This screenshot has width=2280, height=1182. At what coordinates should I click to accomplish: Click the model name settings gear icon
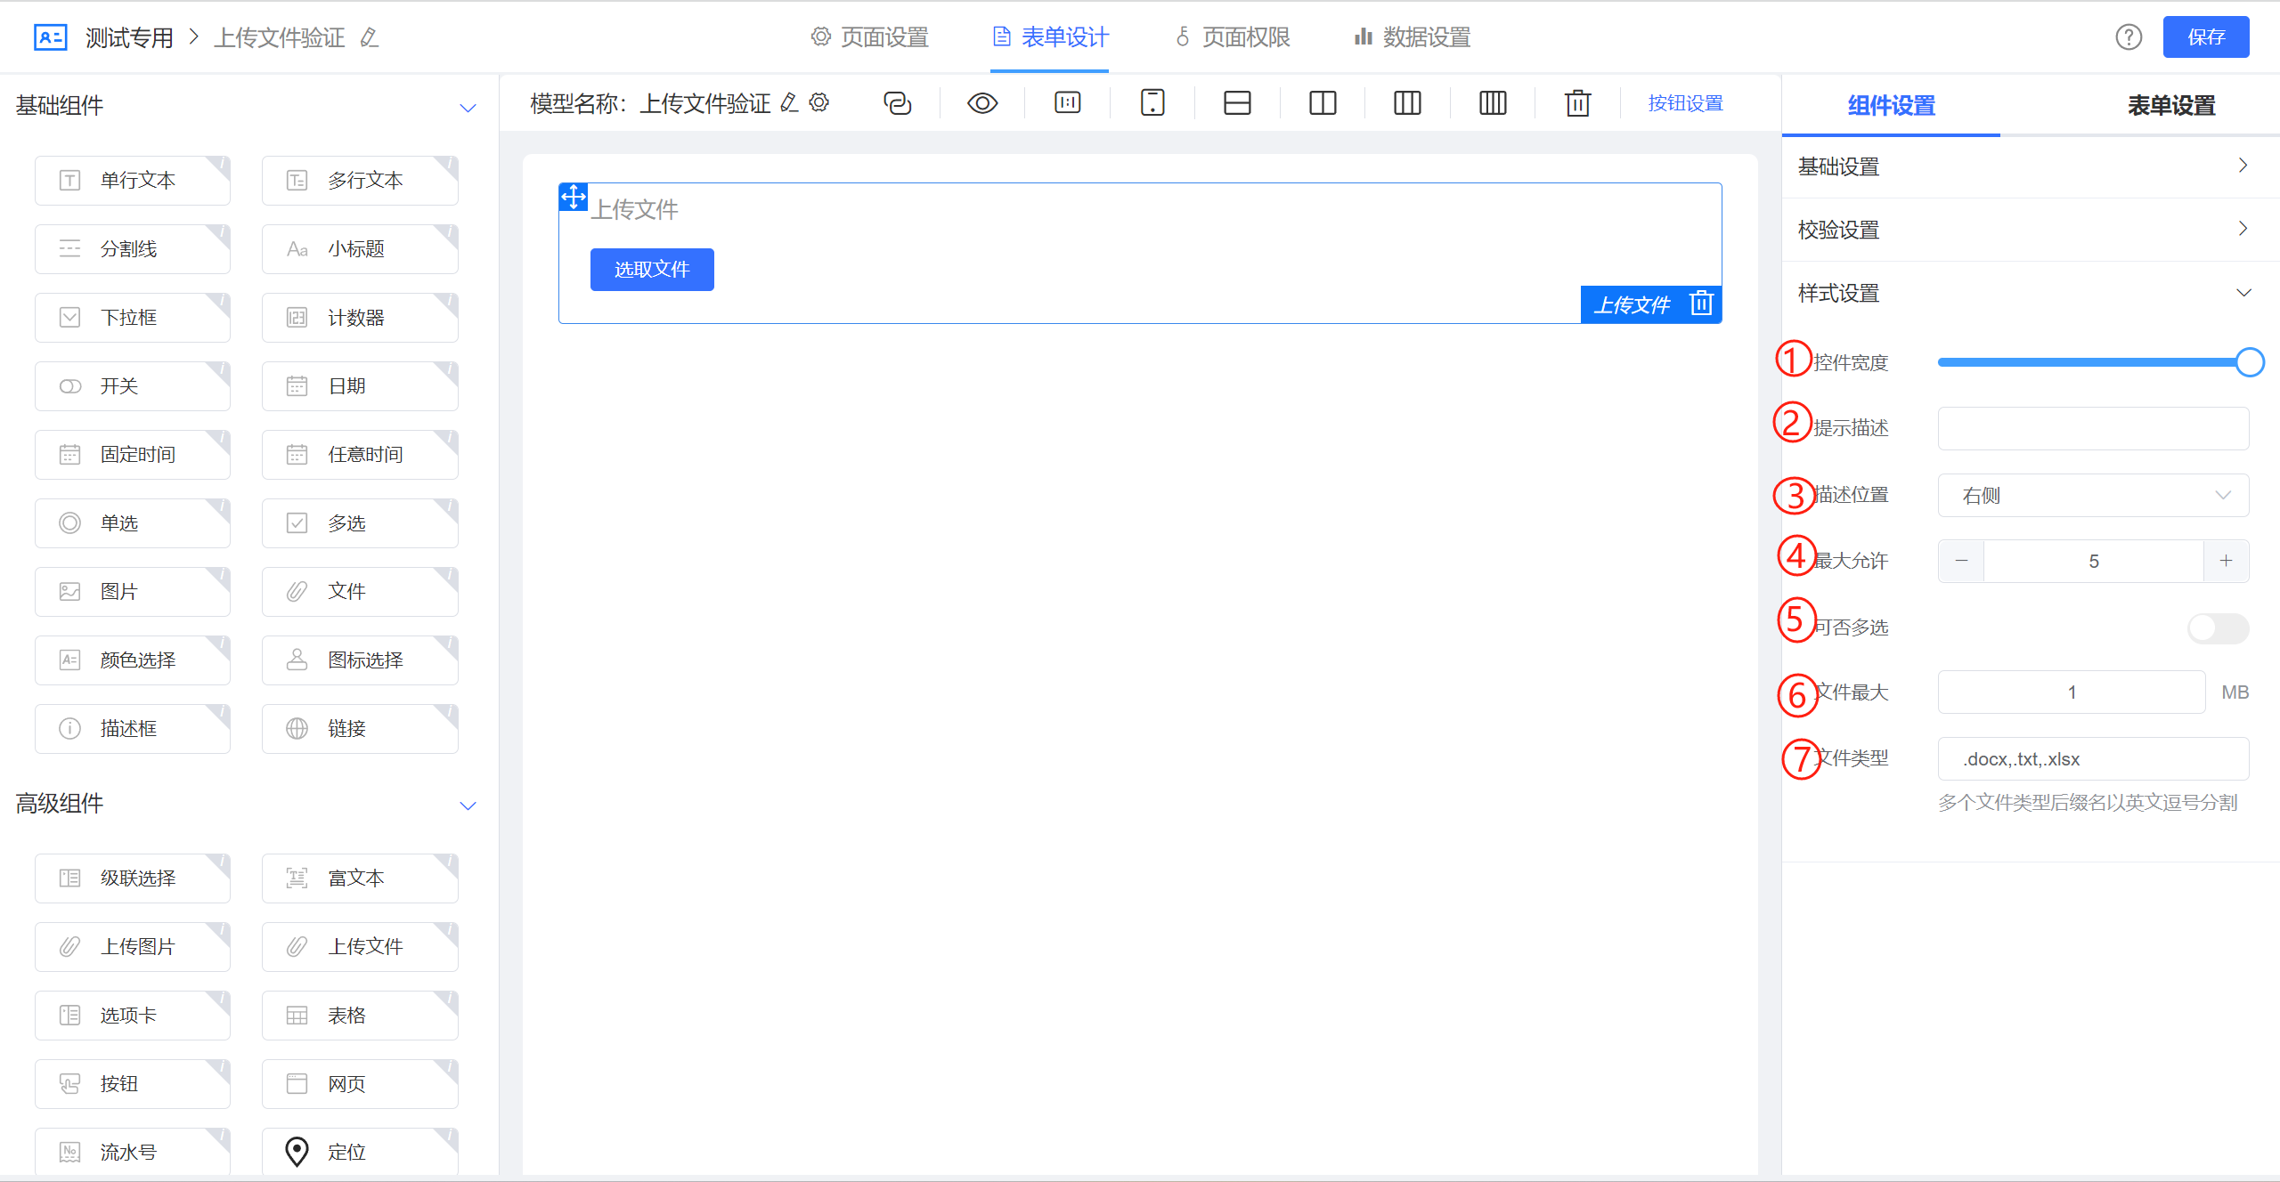tap(819, 102)
